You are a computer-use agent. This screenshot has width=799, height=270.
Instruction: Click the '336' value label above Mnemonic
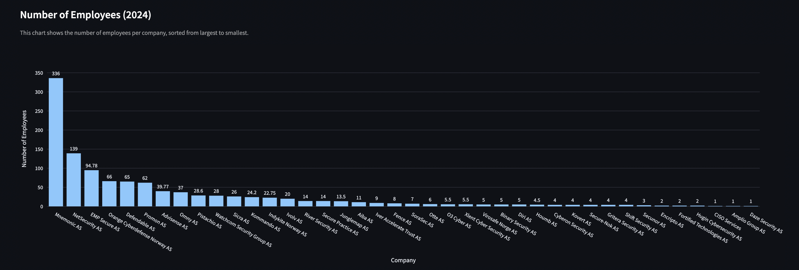(x=56, y=74)
